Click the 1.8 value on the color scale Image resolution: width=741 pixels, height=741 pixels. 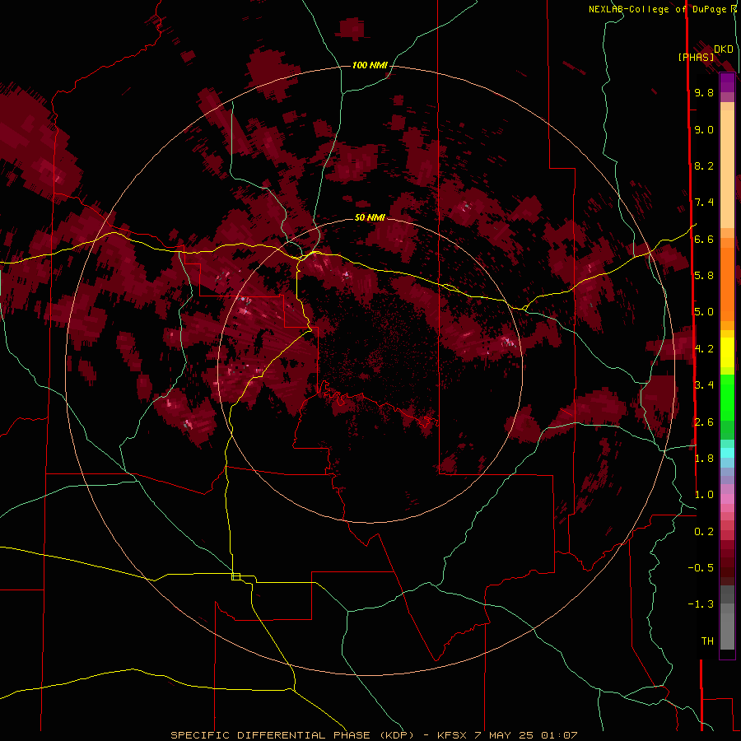(x=704, y=459)
